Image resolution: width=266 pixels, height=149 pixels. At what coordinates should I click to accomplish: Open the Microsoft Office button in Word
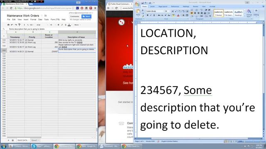pos(137,5)
